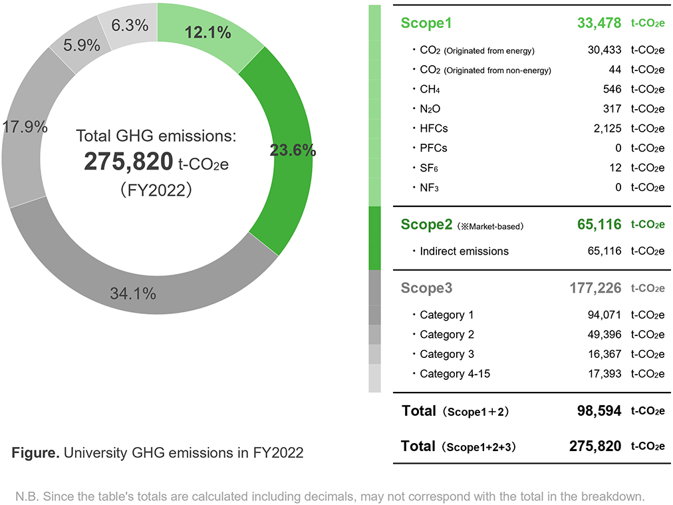This screenshot has height=505, width=673.
Task: Select the 17.9% donut chart segment
Action: pos(26,128)
